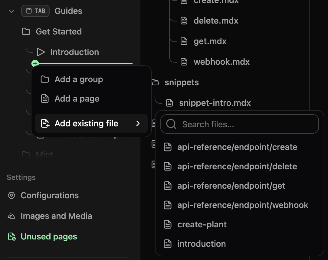Choose Add a group from the context menu
The height and width of the screenshot is (260, 328).
(x=78, y=79)
